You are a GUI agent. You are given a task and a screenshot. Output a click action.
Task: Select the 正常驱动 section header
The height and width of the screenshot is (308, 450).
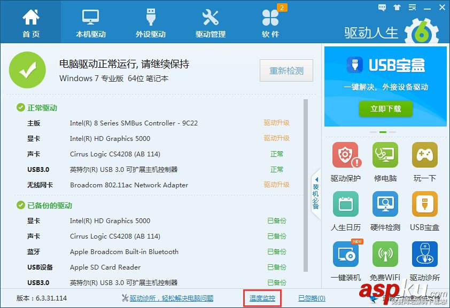point(42,108)
